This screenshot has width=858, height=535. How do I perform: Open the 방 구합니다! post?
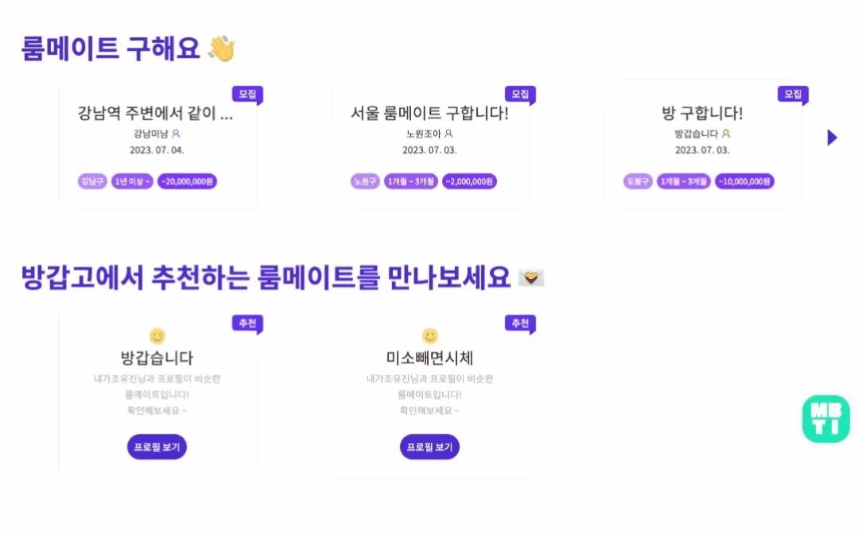[x=702, y=114]
